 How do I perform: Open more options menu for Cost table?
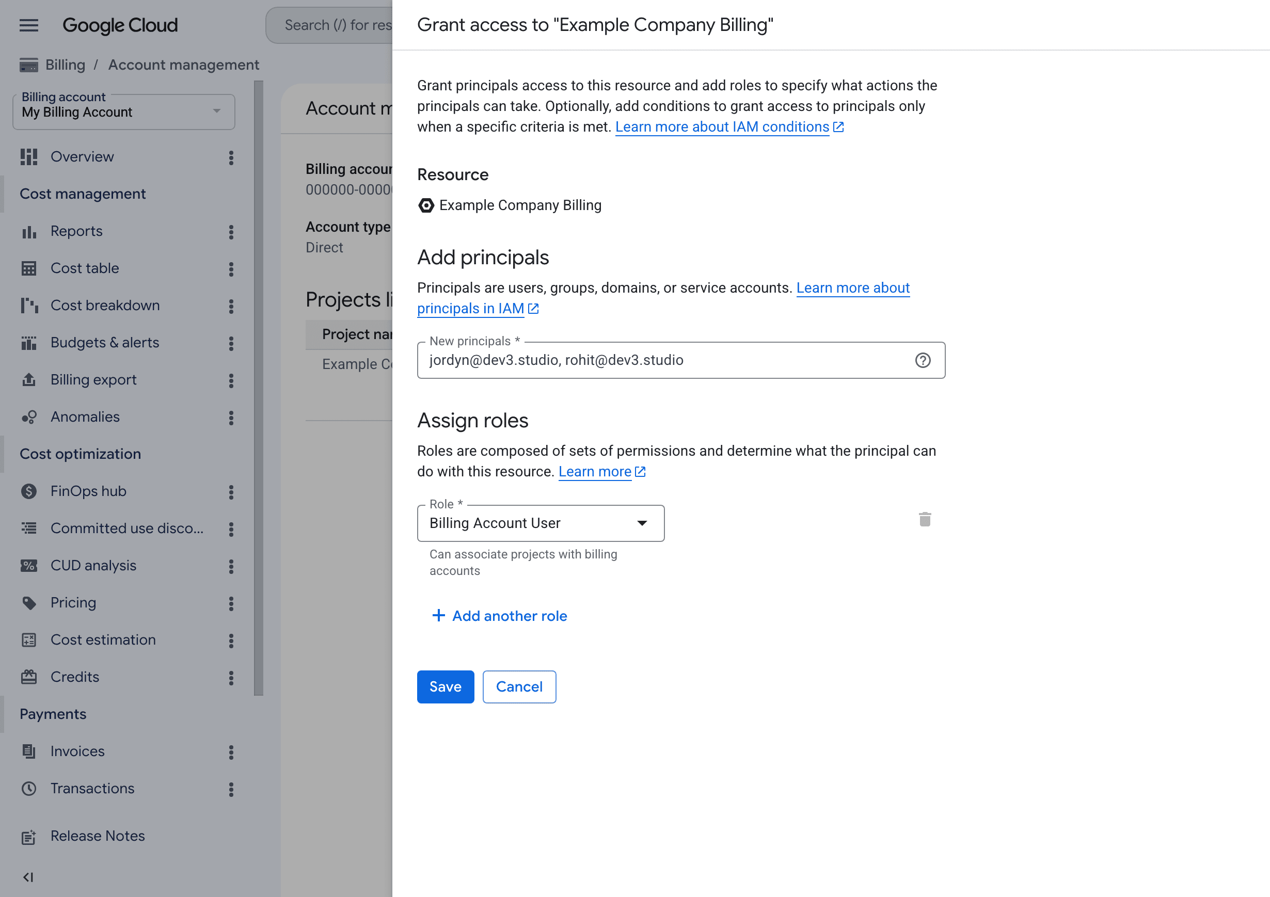tap(231, 269)
